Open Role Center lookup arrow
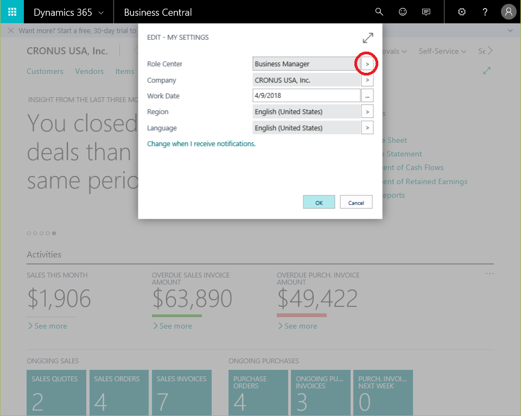Image resolution: width=521 pixels, height=416 pixels. coord(367,64)
